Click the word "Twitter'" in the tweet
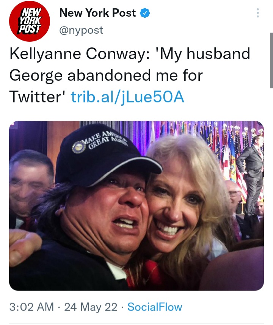The image size is (273, 325). pyautogui.click(x=38, y=97)
